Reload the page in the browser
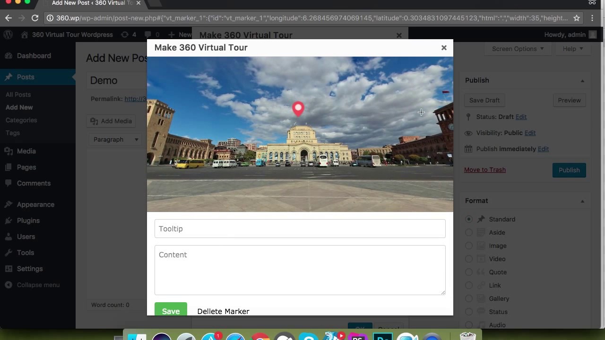Viewport: 605px width, 340px height. pyautogui.click(x=35, y=18)
